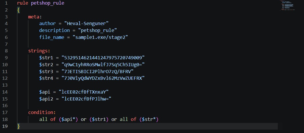Place cursor in "Heval-Senguner" author string
Image resolution: width=304 pixels, height=133 pixels.
pyautogui.click(x=86, y=24)
